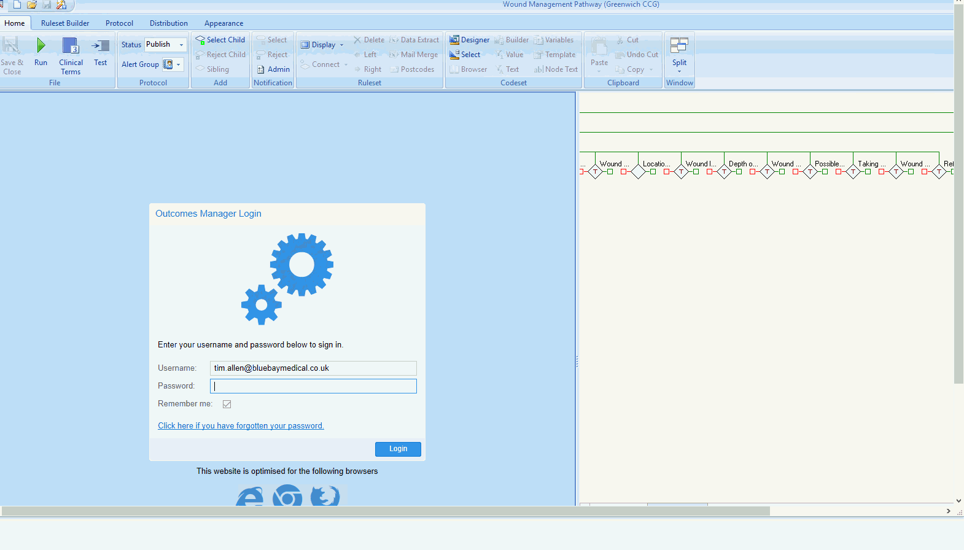Screen dimensions: 964x550
Task: Click the Admin notification icon
Action: point(261,69)
